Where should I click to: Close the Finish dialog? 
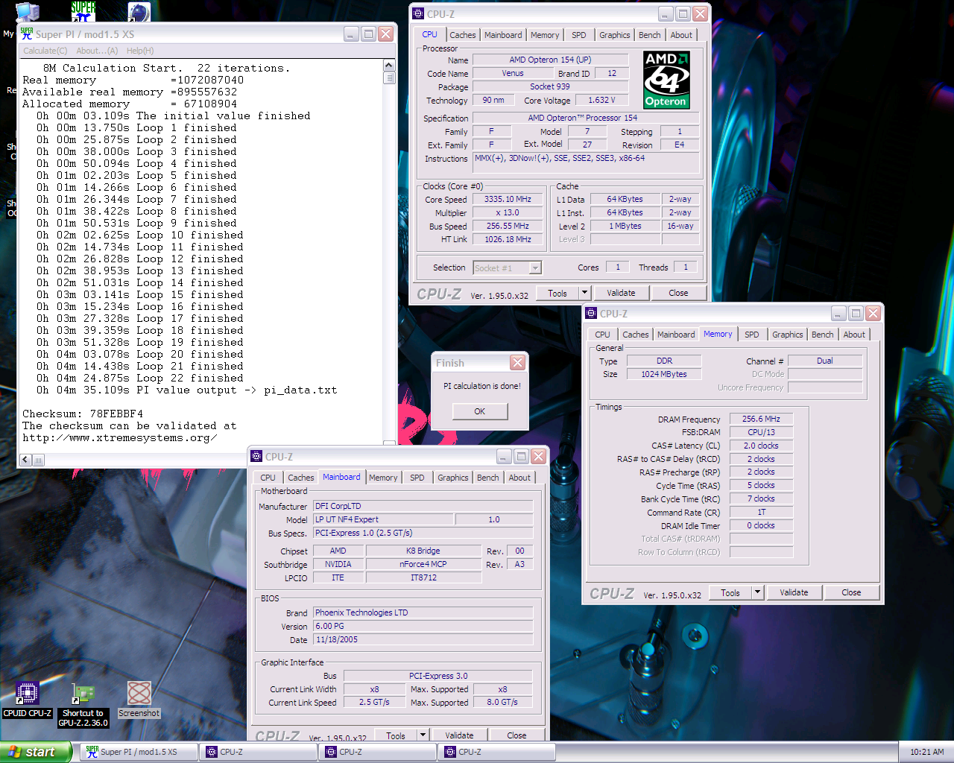tap(517, 363)
